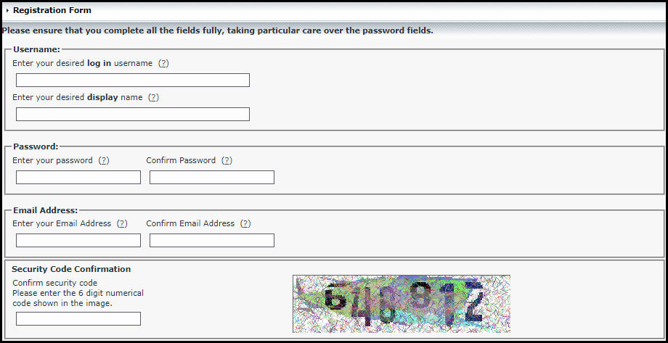
Task: Click the Email Address section legend
Action: click(45, 210)
